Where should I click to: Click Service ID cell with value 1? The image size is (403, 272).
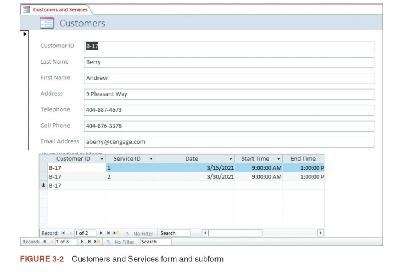click(x=130, y=168)
